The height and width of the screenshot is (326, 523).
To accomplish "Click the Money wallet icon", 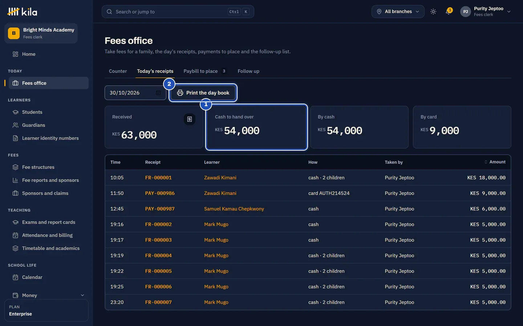I will click(15, 295).
